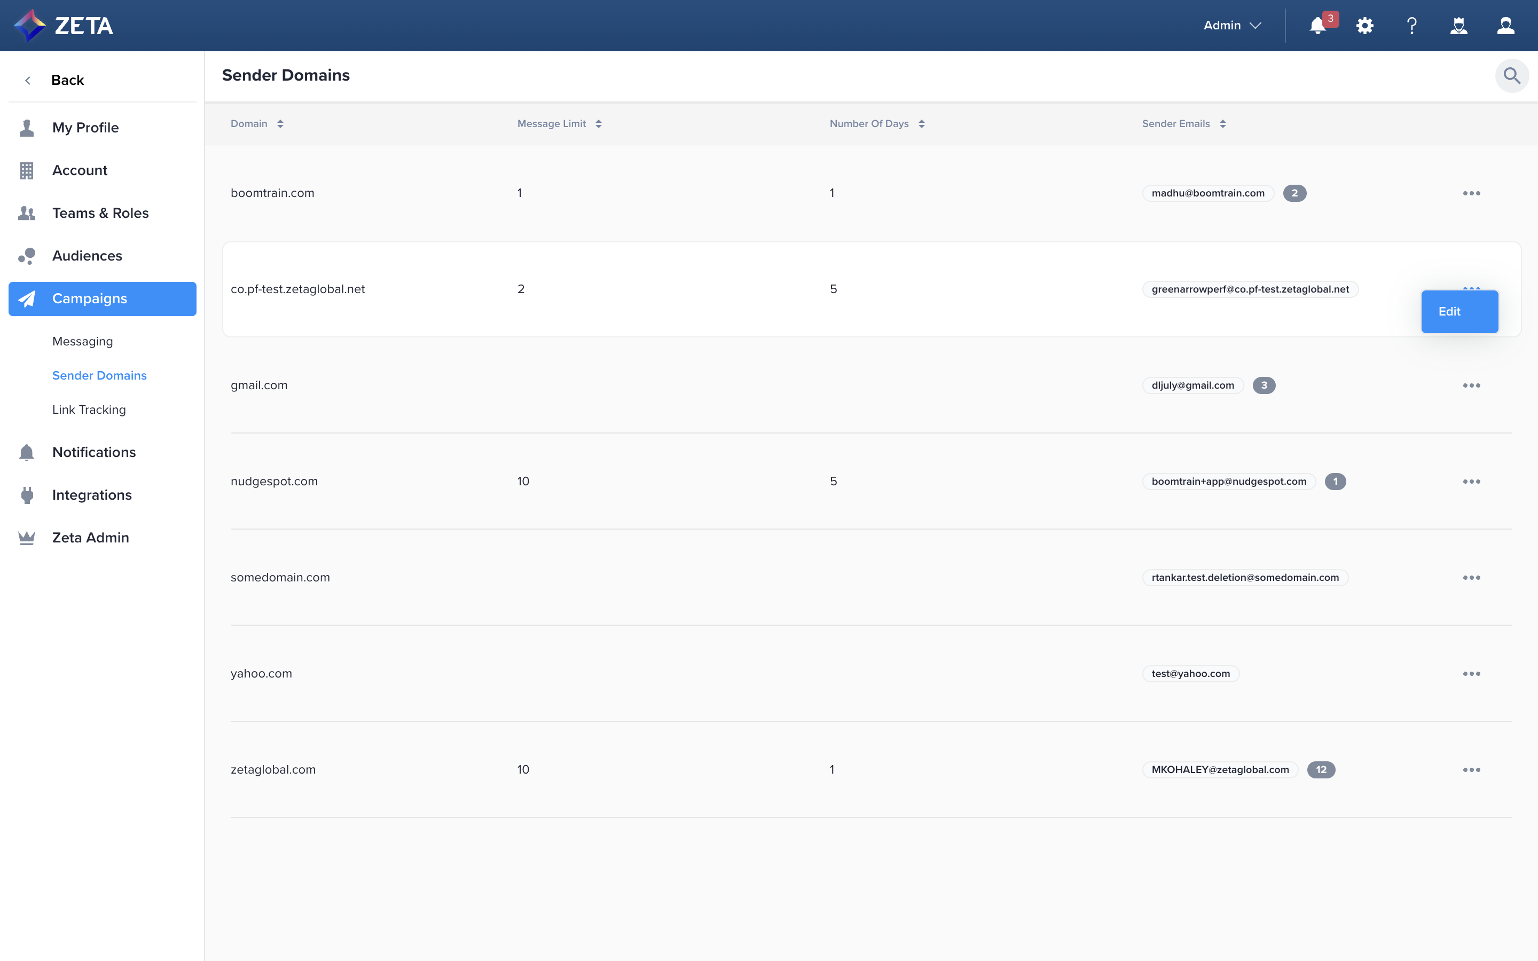Click rtankar.test.deletion@somedomain.com chip
Viewport: 1538px width, 961px height.
click(x=1245, y=577)
